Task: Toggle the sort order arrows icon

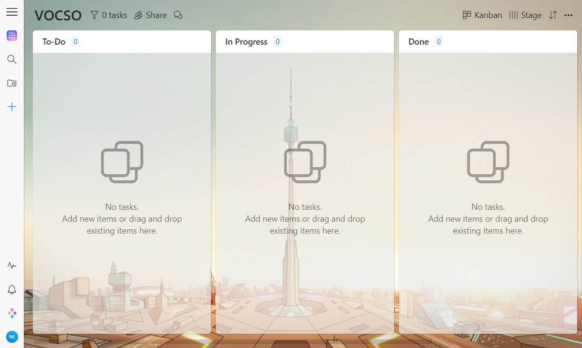Action: [553, 15]
